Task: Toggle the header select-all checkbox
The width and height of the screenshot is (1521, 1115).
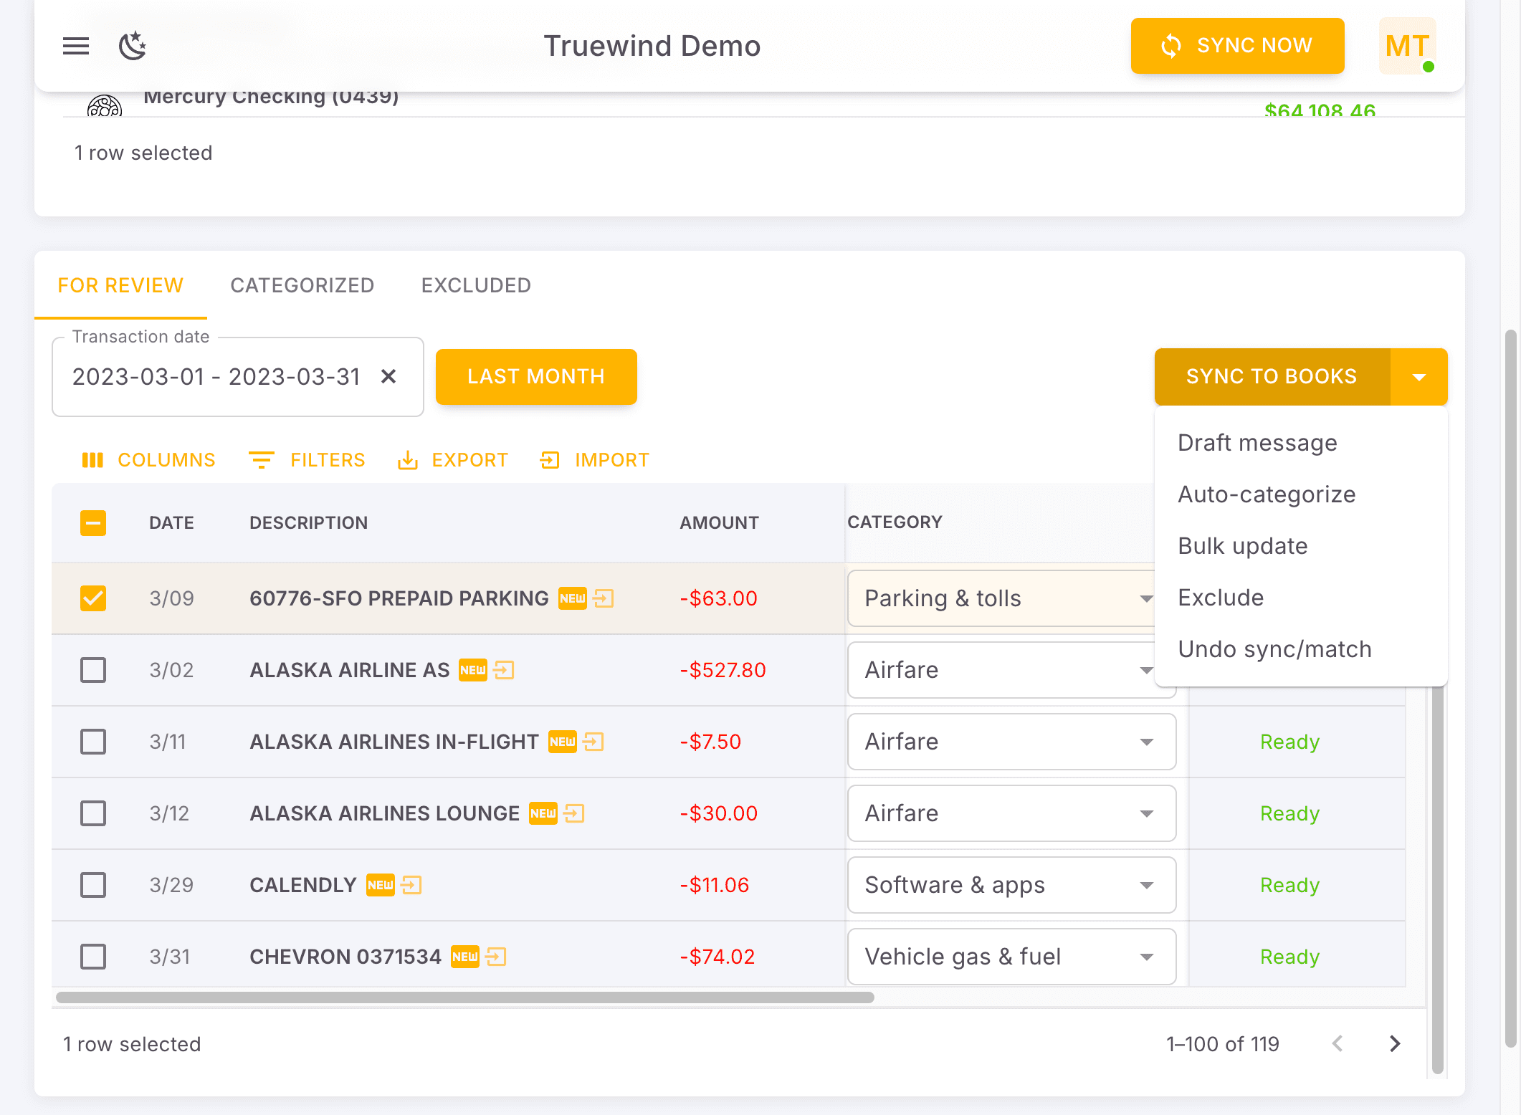Action: 93,523
